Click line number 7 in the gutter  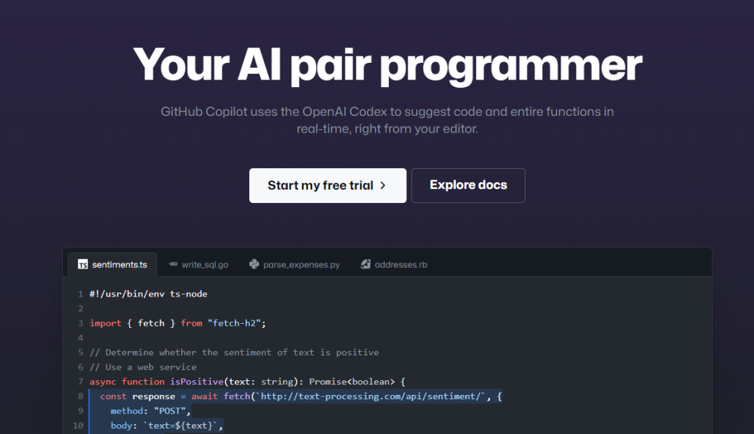point(80,381)
